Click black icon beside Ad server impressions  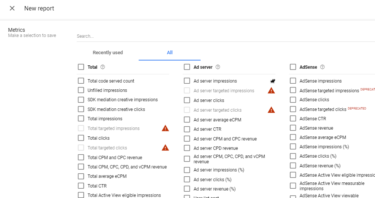click(x=273, y=81)
